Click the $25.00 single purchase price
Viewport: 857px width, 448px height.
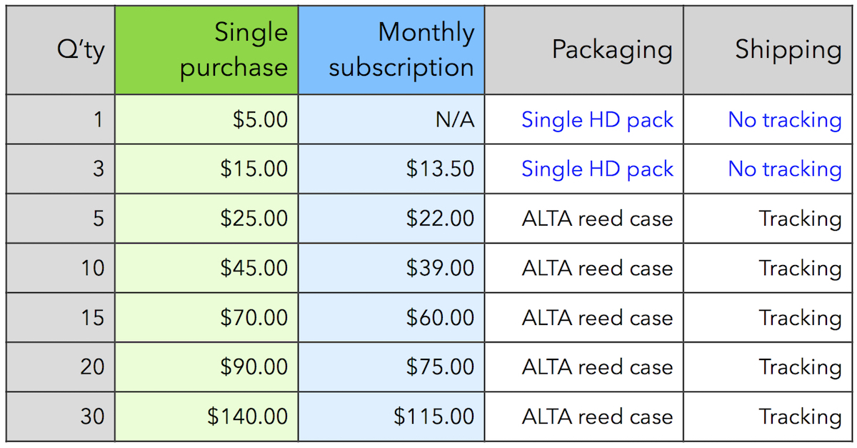click(254, 219)
